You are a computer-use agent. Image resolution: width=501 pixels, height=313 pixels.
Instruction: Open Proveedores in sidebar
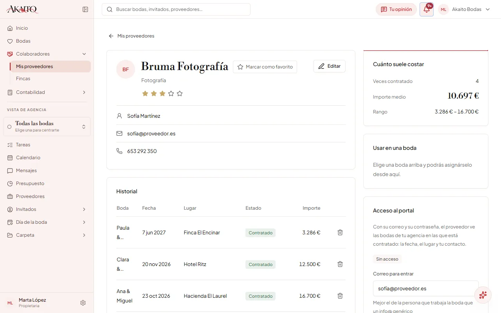pos(47,196)
